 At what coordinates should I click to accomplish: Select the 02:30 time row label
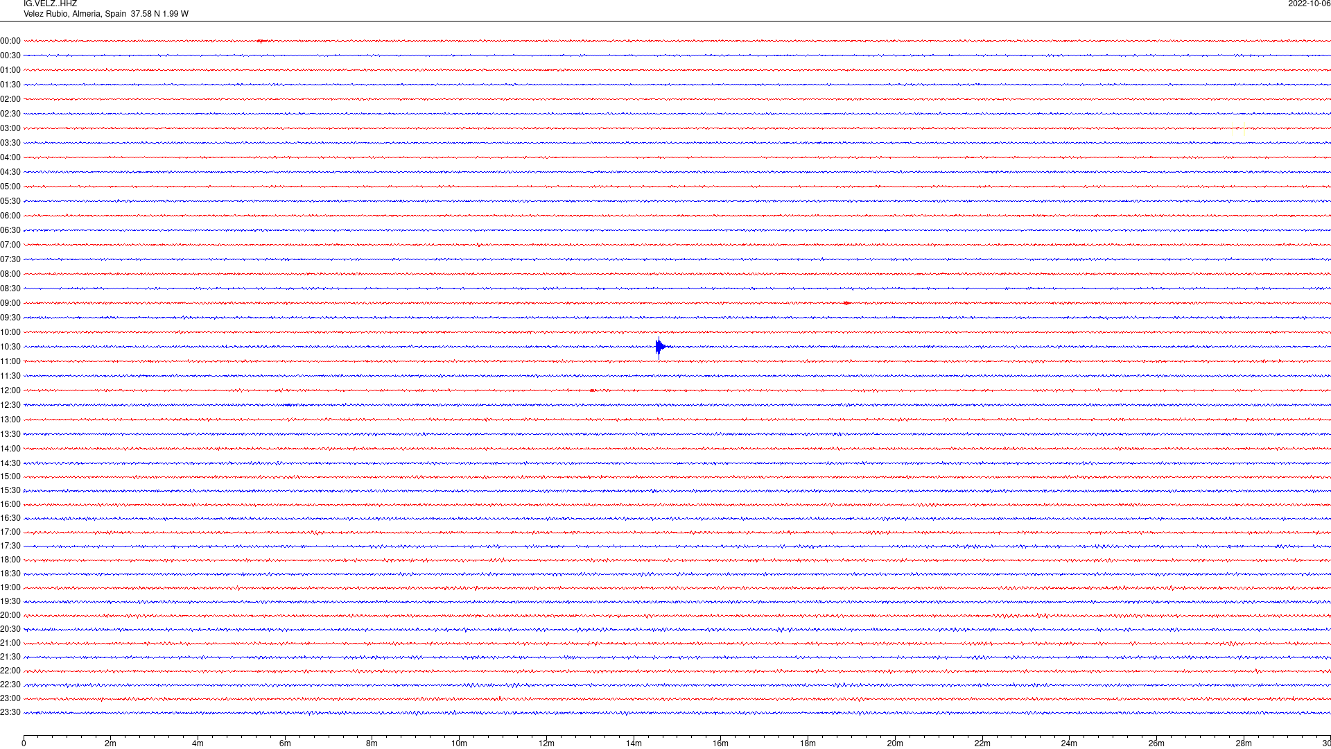[x=10, y=114]
